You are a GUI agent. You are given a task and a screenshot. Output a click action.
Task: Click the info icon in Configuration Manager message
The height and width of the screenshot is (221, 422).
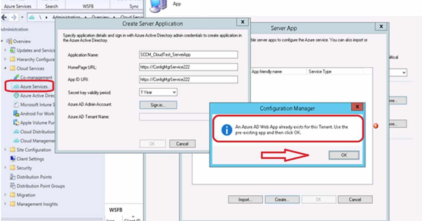227,130
